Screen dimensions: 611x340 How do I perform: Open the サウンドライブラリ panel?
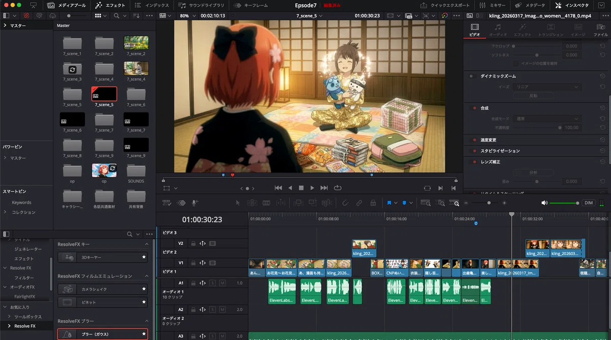click(x=202, y=5)
